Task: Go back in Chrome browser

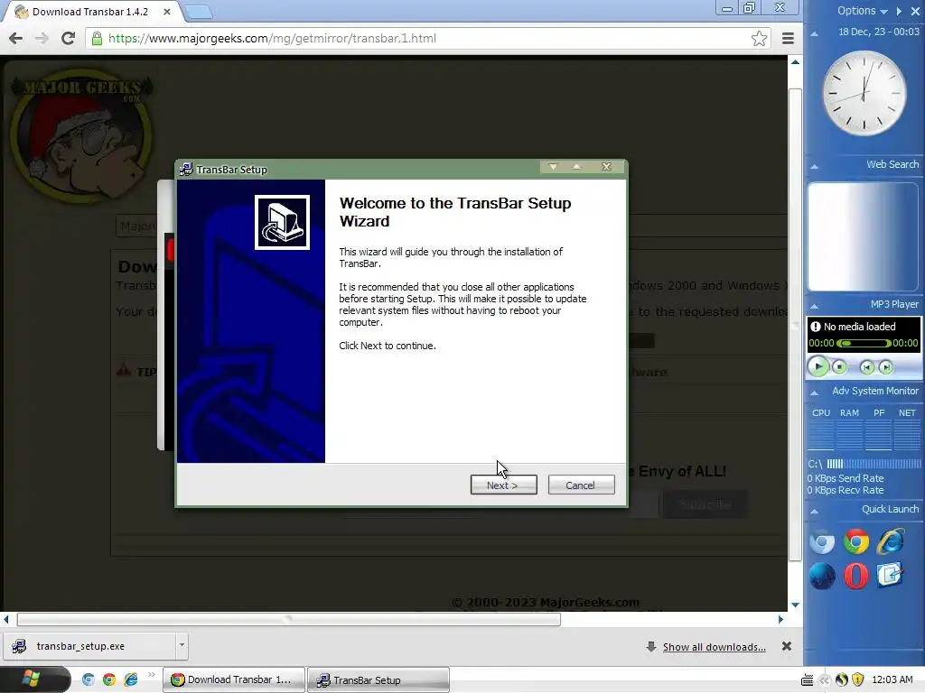Action: coord(16,38)
